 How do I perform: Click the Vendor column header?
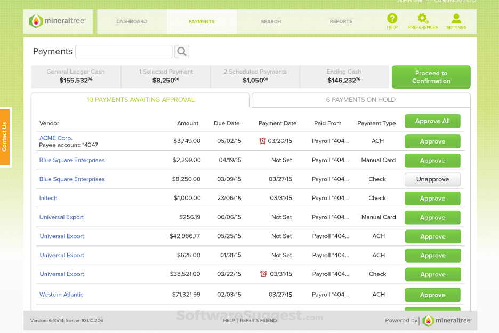(x=50, y=123)
